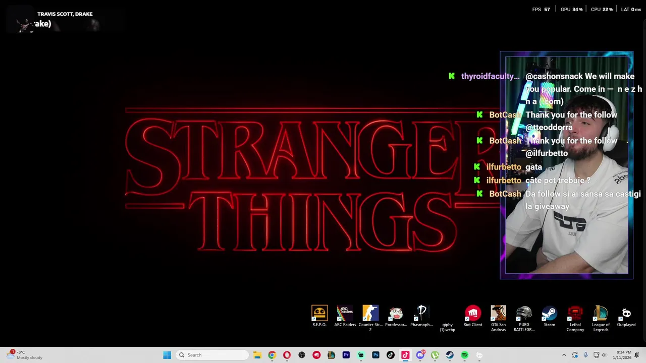Click the microphone icon in the system tray

pos(585,355)
